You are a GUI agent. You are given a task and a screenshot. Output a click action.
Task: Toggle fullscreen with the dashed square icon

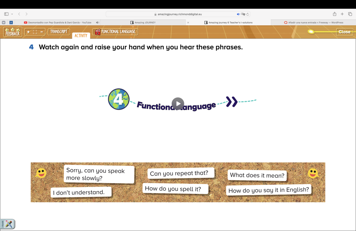[35, 32]
